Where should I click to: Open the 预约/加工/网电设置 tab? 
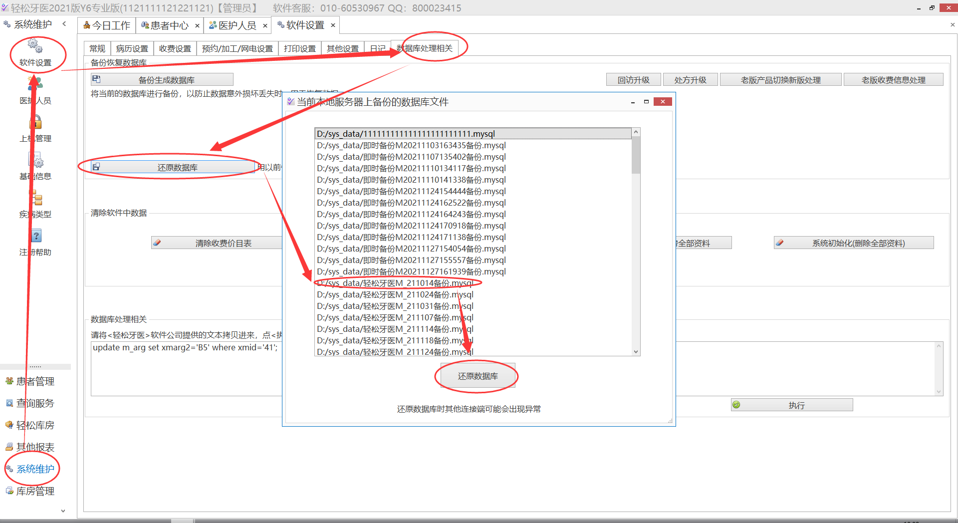click(x=238, y=48)
